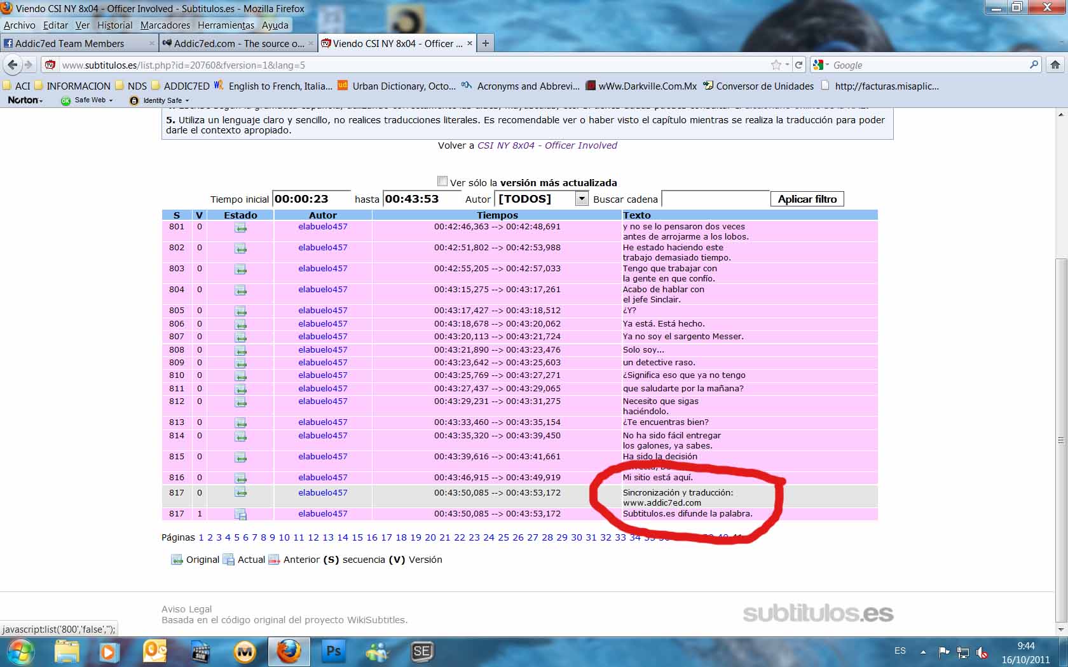Click the Anterior legend icon
The width and height of the screenshot is (1068, 667).
(x=274, y=560)
